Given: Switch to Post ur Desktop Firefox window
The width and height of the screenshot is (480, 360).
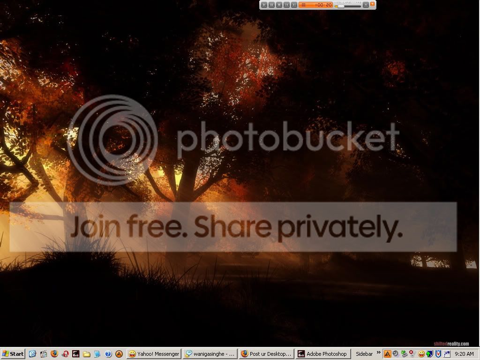Looking at the screenshot, I should click(x=266, y=354).
